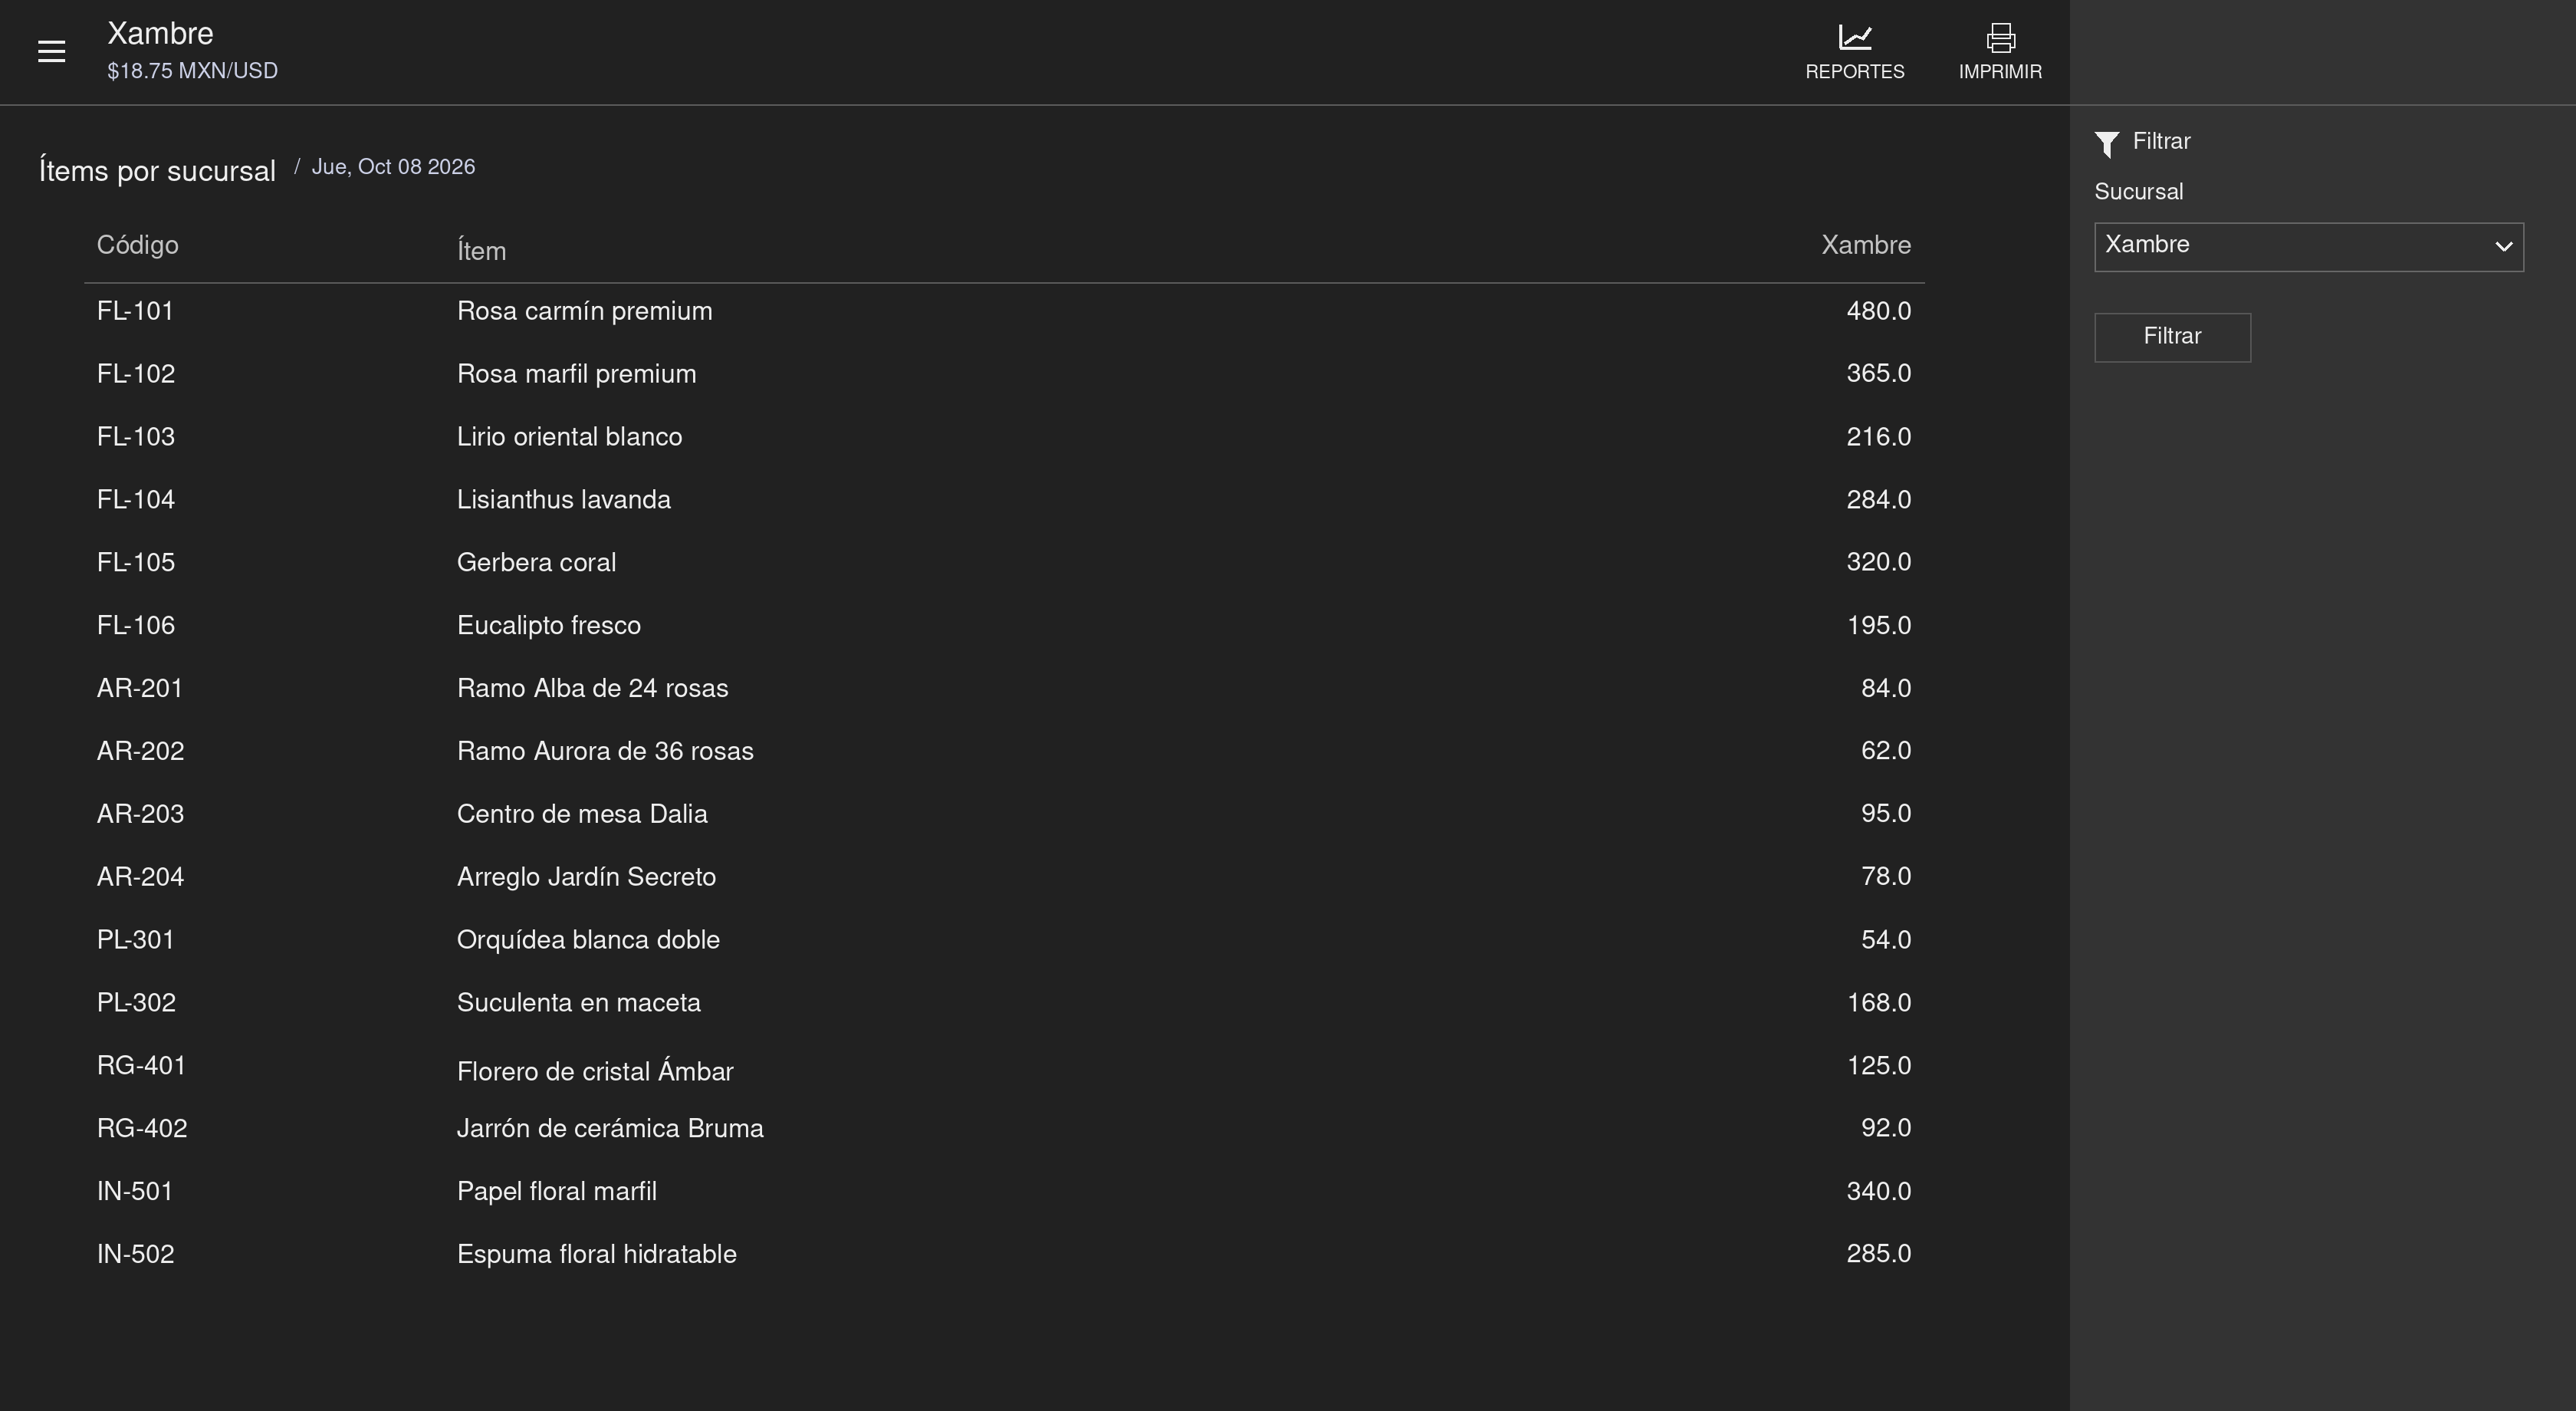Screen dimensions: 2576x1411
Task: Open the Reportes chart icon
Action: coord(1854,38)
